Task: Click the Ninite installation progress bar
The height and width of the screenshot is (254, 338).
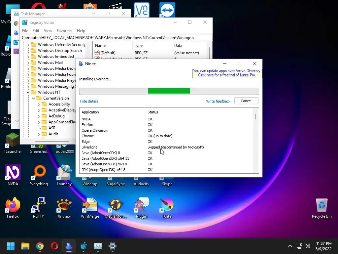Action: pyautogui.click(x=169, y=91)
